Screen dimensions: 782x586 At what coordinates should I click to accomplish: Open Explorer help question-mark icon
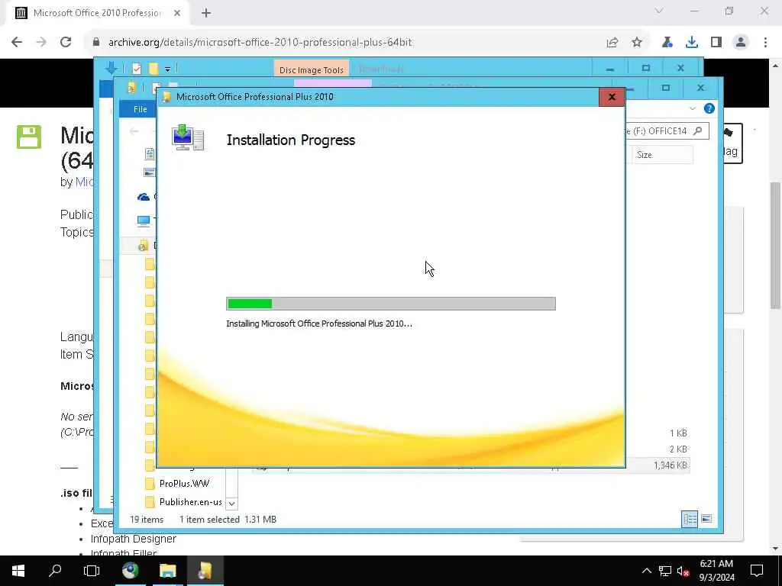tap(709, 108)
